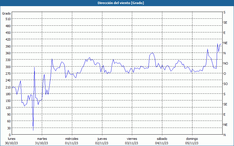Select the 'E' compass label level with 450
This screenshot has width=234, height=146.
[x=224, y=33]
